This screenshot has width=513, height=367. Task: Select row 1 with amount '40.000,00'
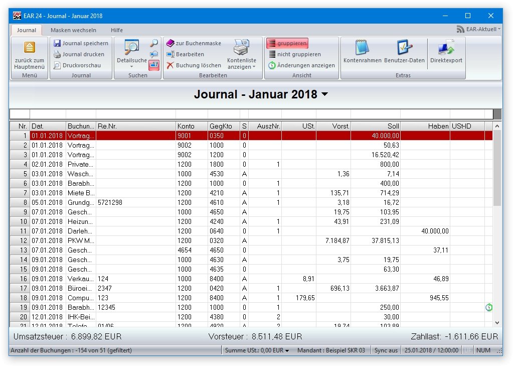pyautogui.click(x=251, y=136)
